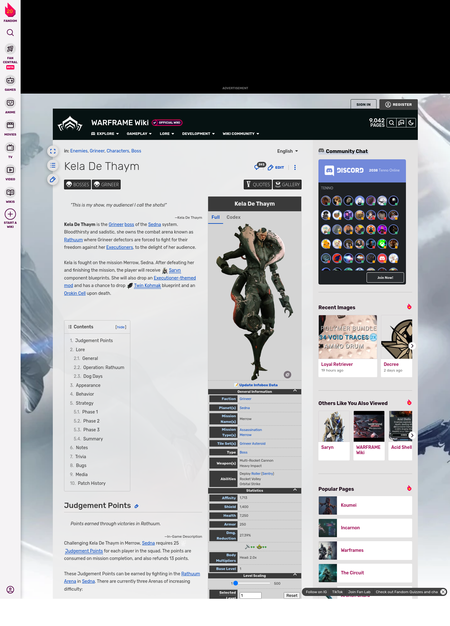
Task: Open Fan Central rocket icon
Action: pos(10,49)
